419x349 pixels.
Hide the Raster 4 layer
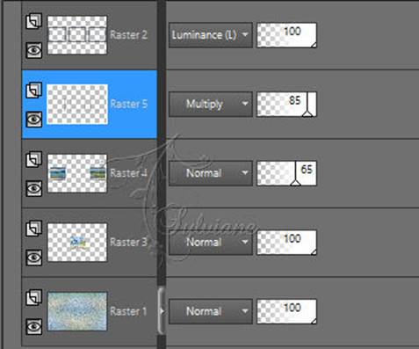click(x=34, y=188)
